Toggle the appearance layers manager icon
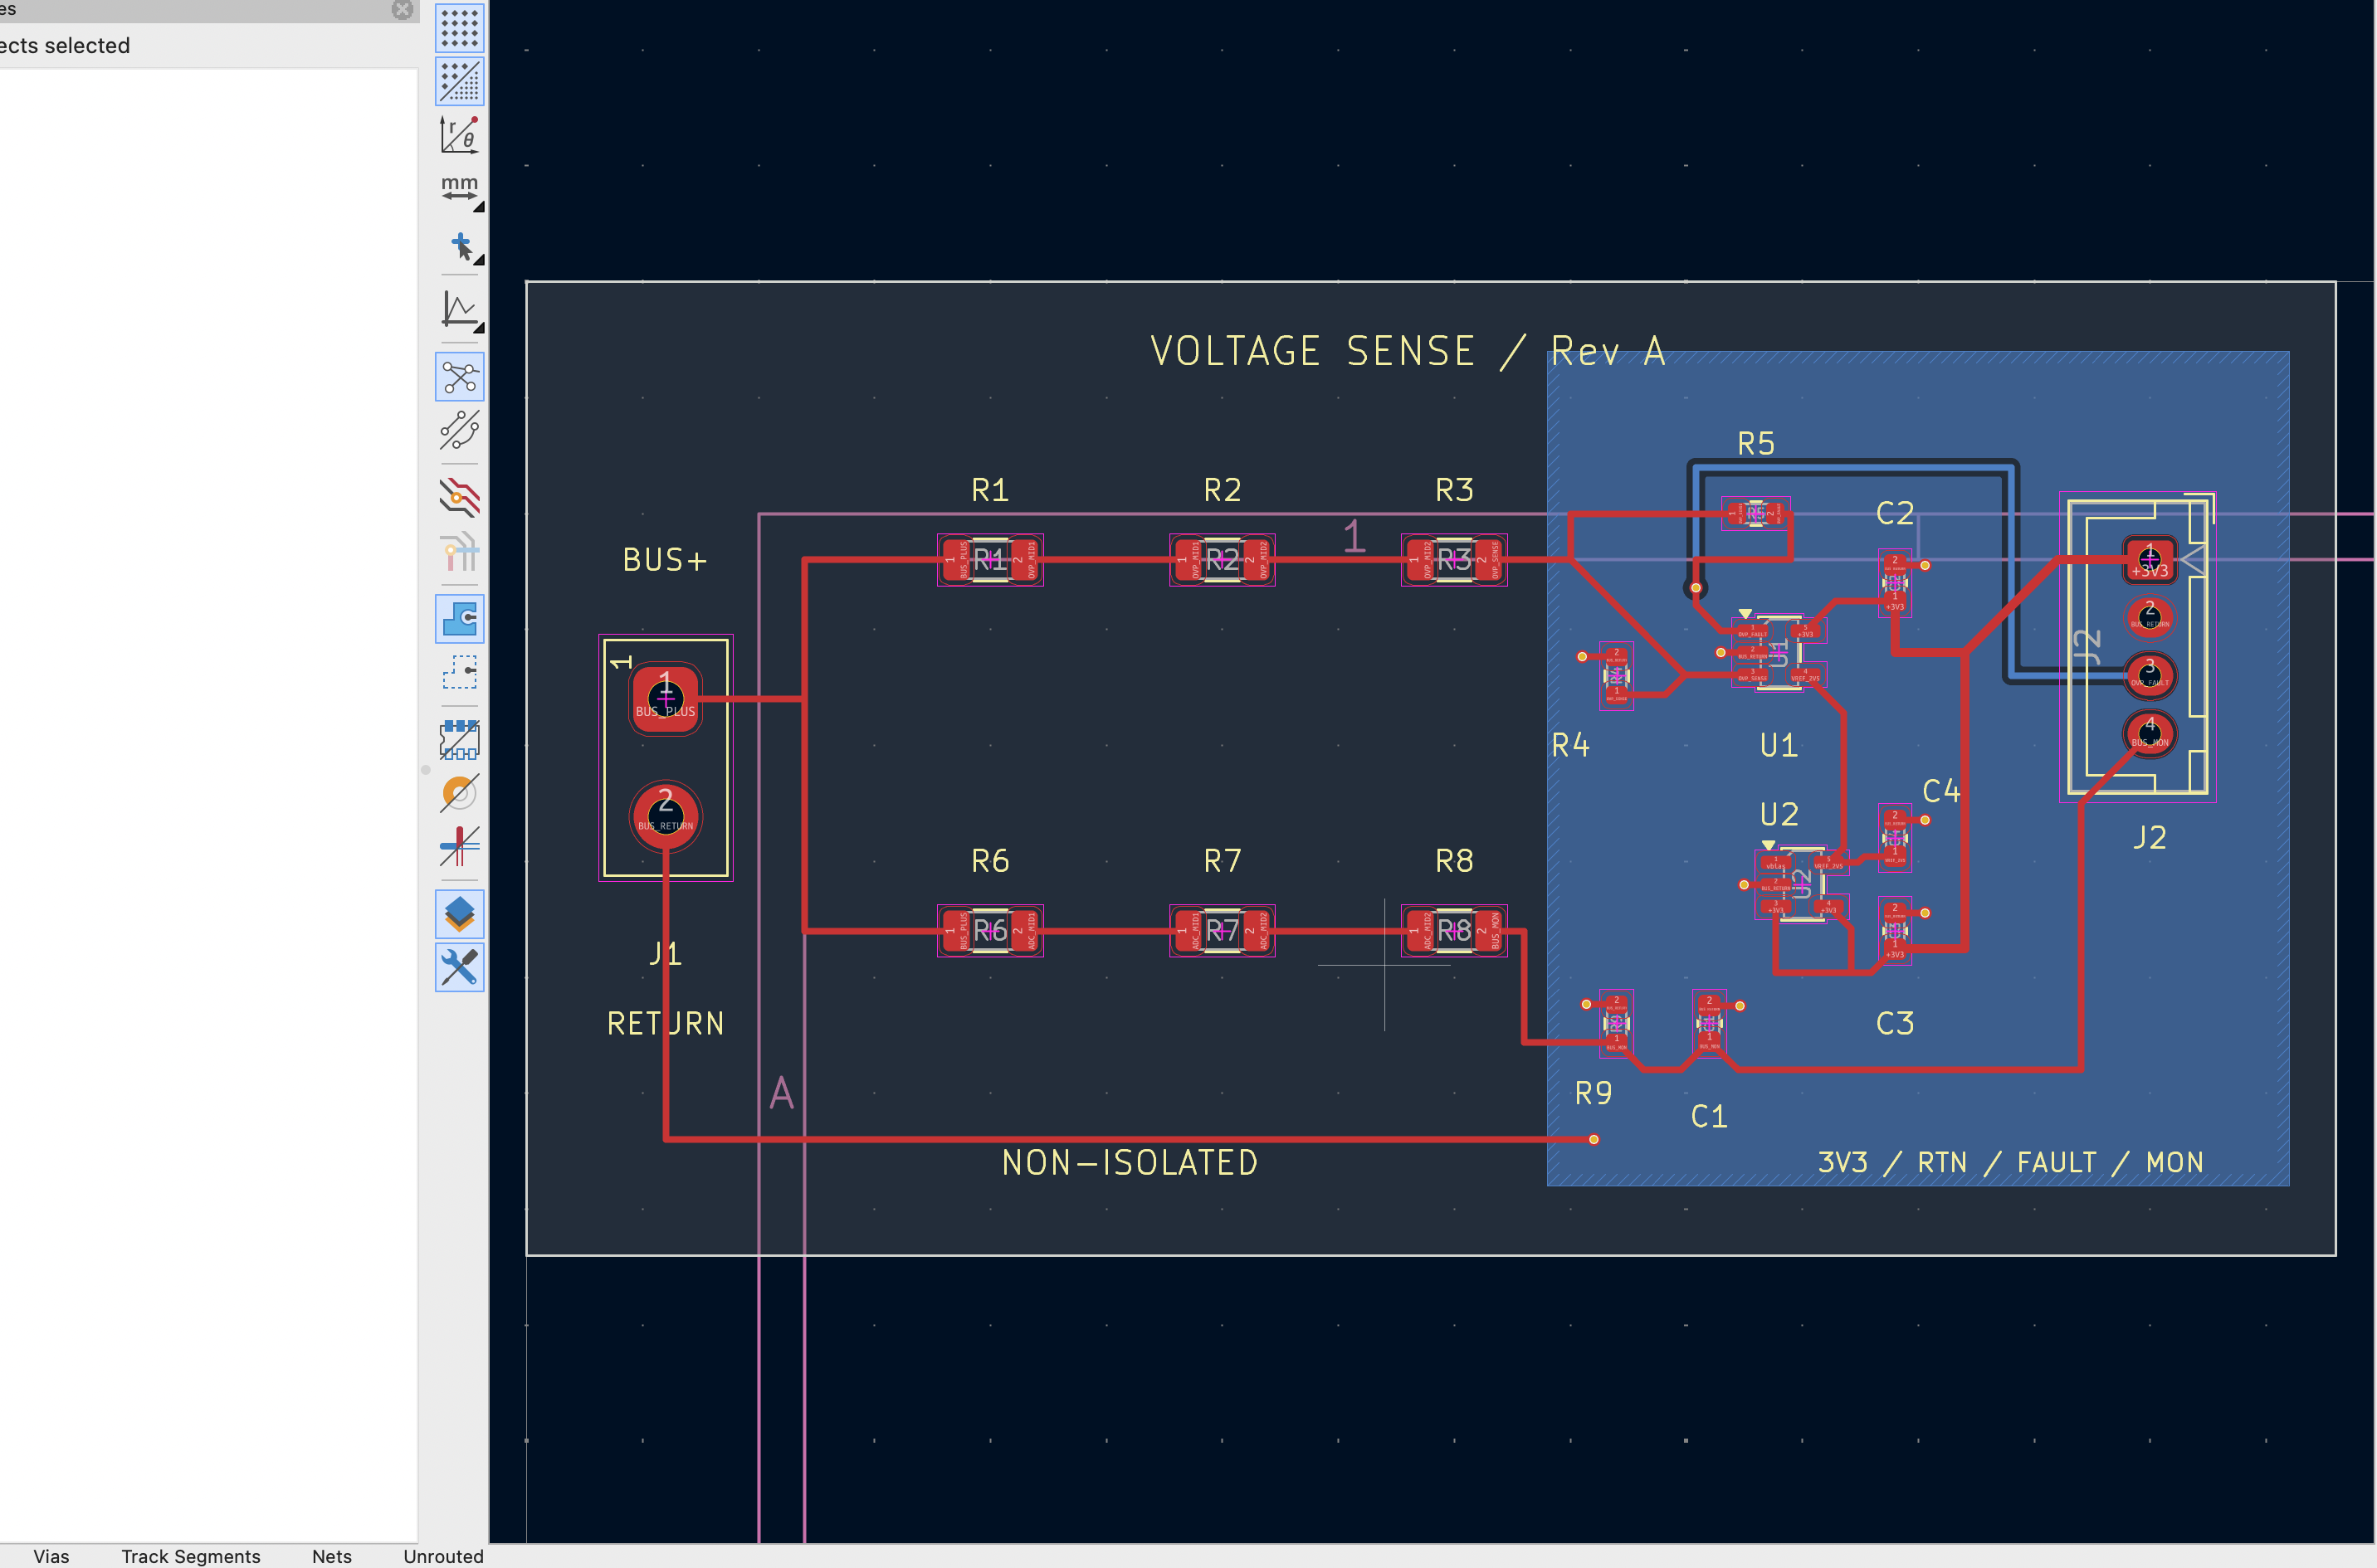Viewport: 2377px width, 1568px height. click(x=459, y=914)
